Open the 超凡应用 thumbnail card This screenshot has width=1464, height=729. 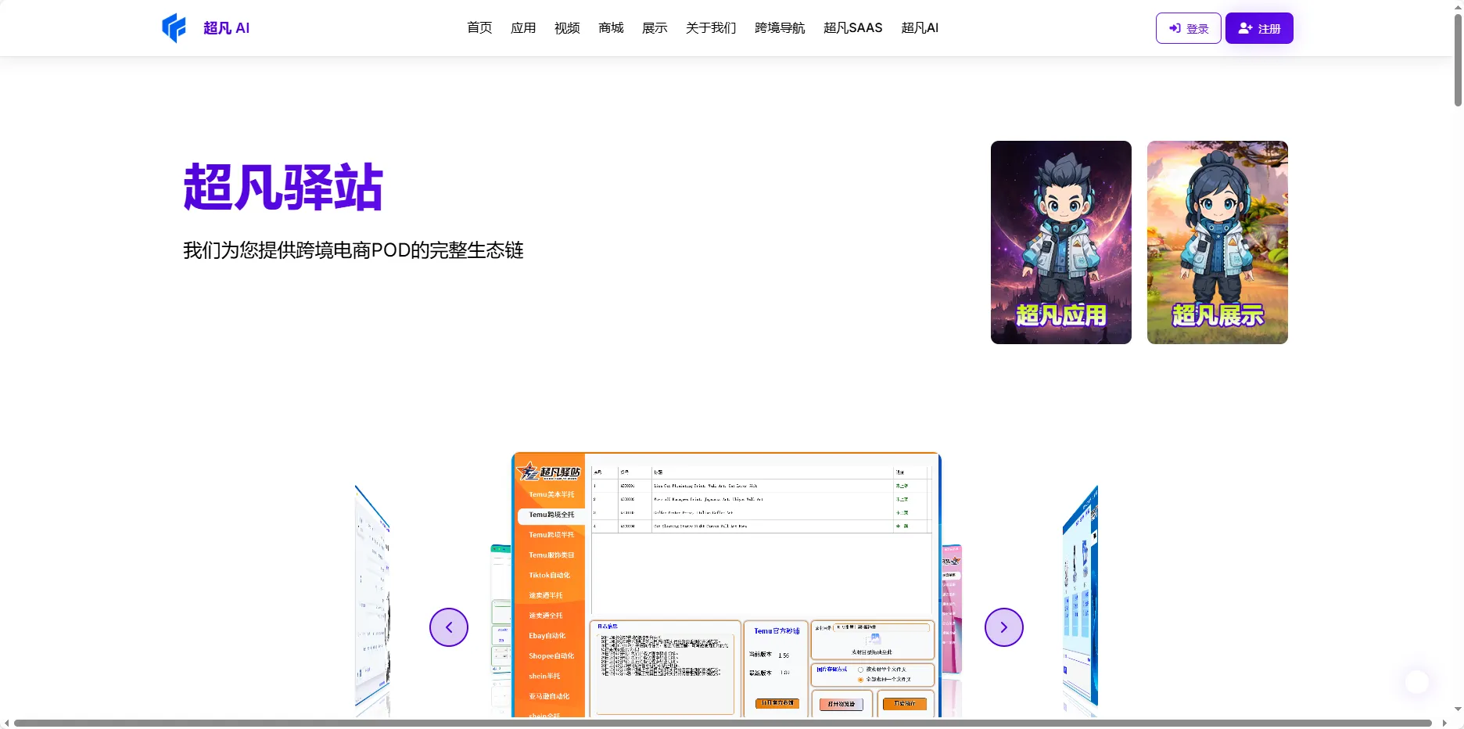pos(1060,242)
